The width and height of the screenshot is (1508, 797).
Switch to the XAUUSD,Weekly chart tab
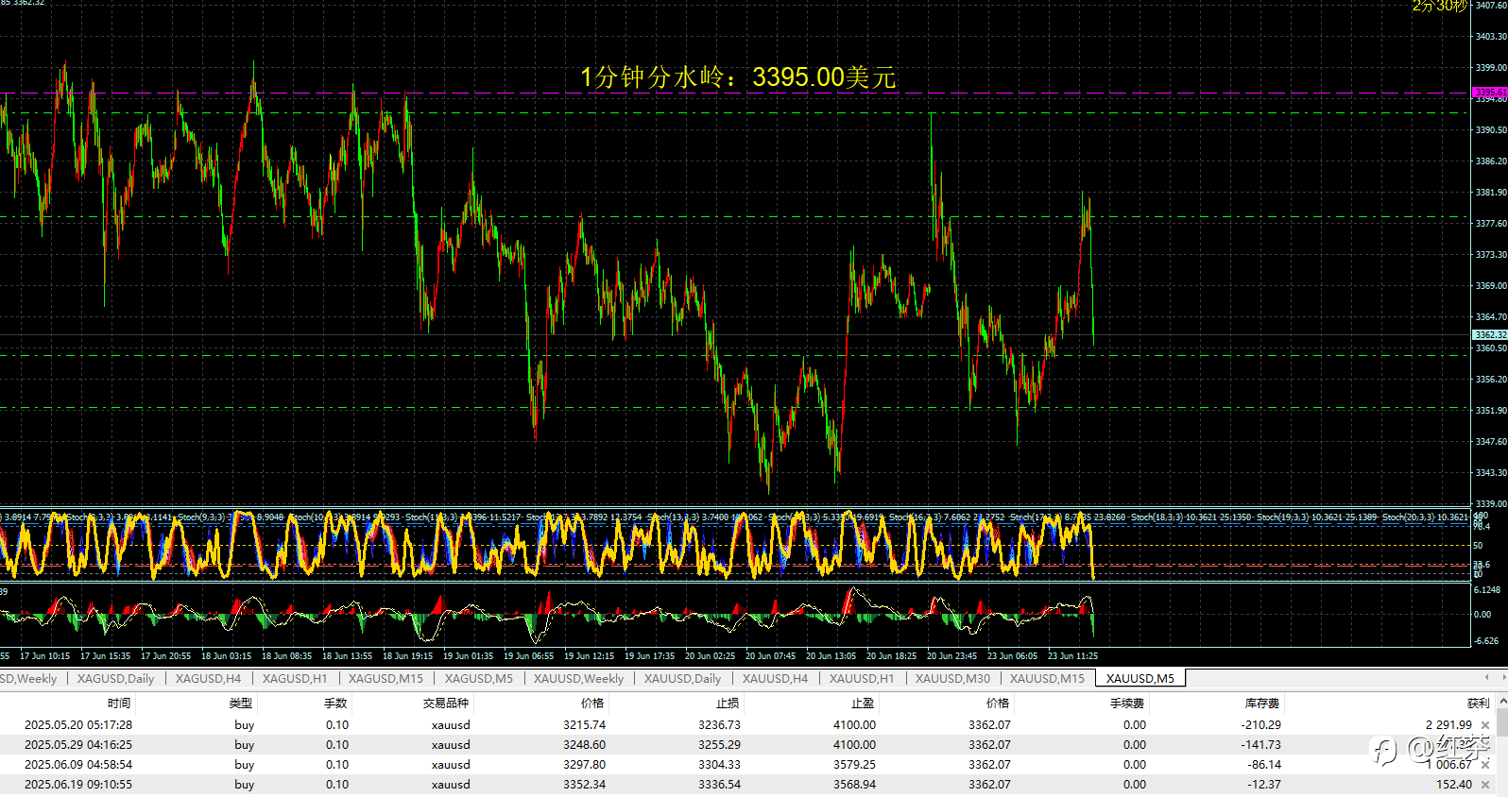click(x=578, y=678)
